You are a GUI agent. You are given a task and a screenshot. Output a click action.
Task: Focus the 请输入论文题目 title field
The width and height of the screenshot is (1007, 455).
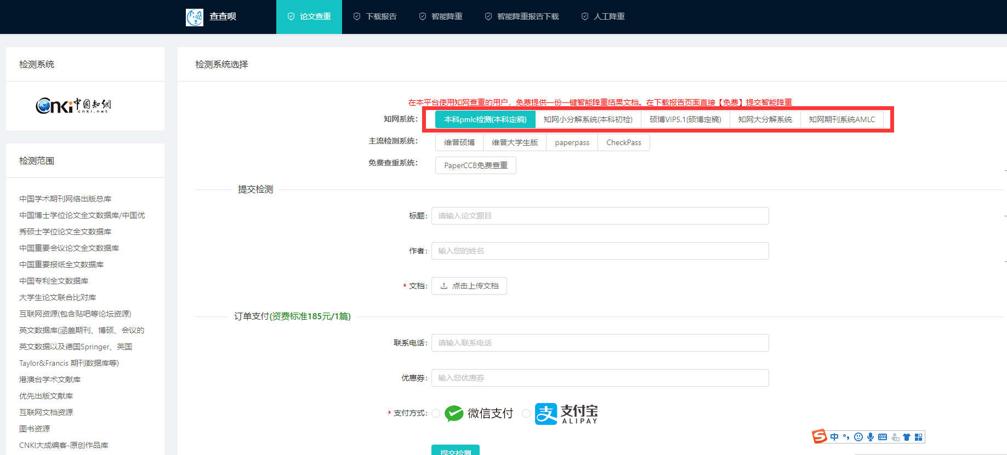600,216
